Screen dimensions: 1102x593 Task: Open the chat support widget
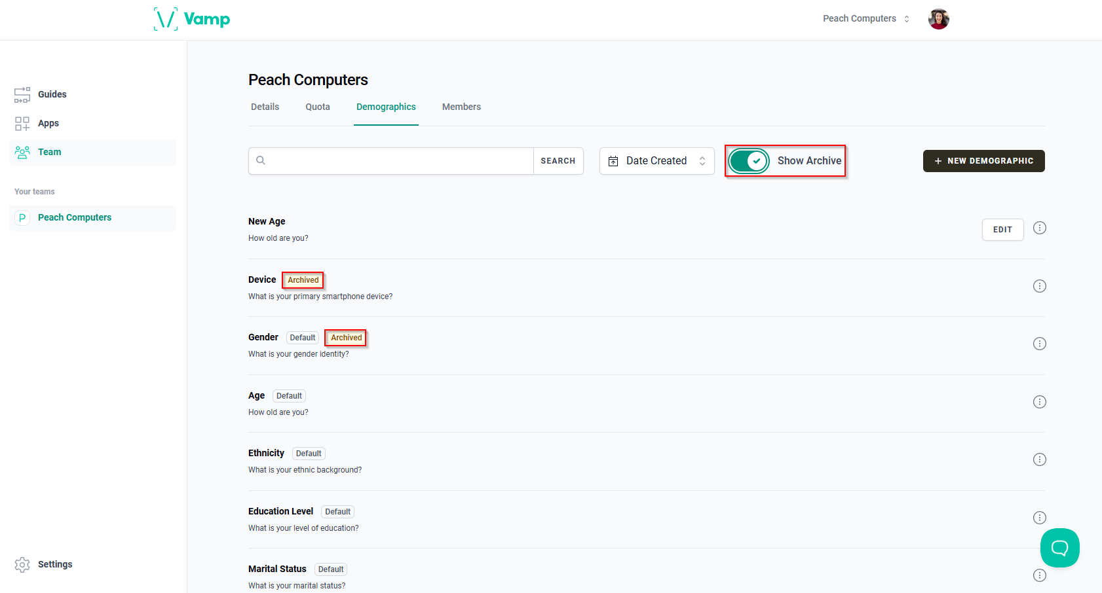(1059, 548)
